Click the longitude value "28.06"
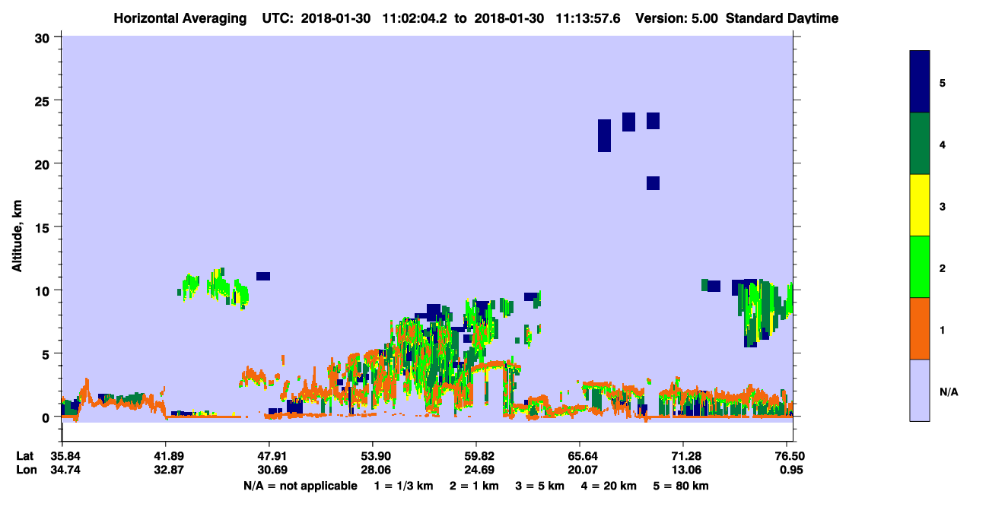This screenshot has height=507, width=989. click(x=372, y=470)
